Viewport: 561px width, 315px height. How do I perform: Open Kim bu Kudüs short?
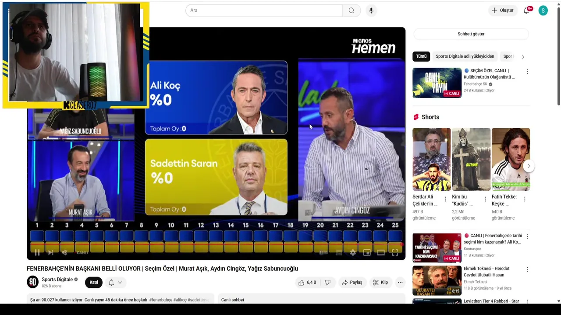[471, 159]
